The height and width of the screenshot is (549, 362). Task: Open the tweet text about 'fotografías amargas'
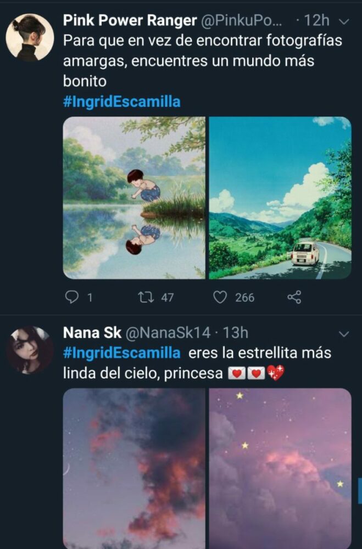point(187,59)
